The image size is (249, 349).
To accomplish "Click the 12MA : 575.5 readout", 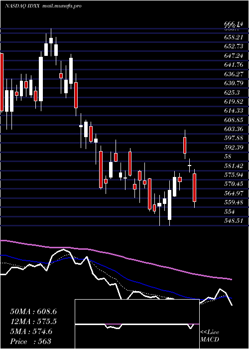I will [33, 322].
